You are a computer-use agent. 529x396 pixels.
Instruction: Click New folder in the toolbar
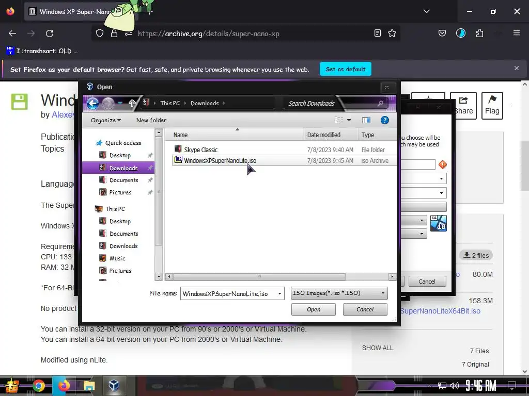(151, 120)
